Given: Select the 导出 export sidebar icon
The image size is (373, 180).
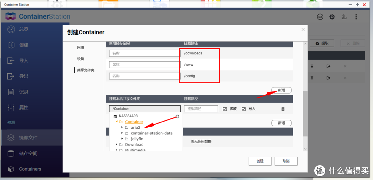Looking at the screenshot, I should pos(11,76).
